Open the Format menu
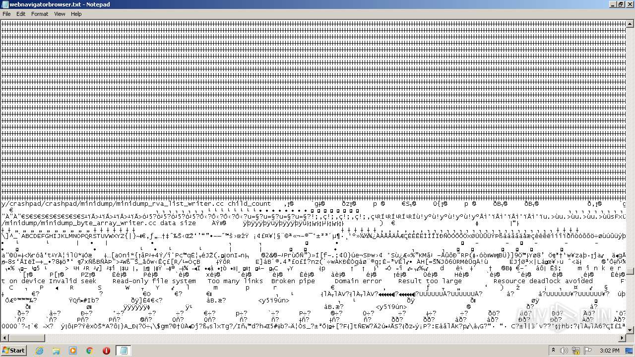This screenshot has height=357, width=635. click(x=40, y=14)
